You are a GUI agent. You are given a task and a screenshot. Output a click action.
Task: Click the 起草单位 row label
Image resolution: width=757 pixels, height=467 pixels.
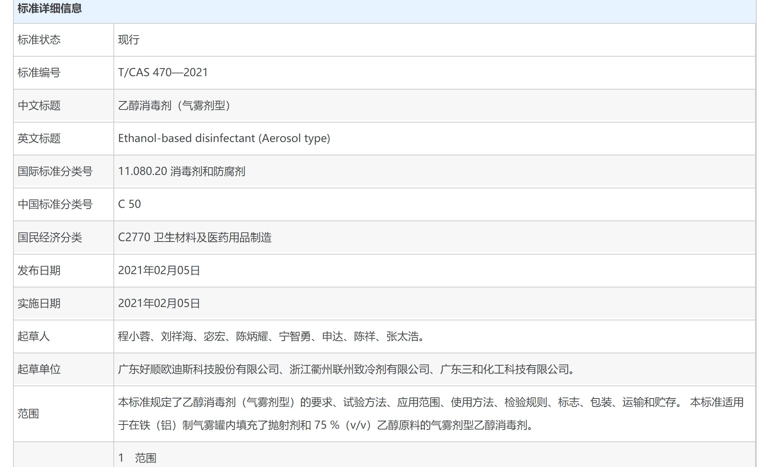tap(39, 369)
